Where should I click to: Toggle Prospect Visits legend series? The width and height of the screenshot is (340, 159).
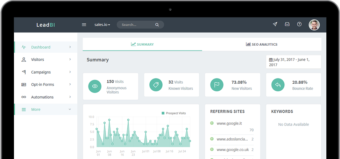[174, 113]
